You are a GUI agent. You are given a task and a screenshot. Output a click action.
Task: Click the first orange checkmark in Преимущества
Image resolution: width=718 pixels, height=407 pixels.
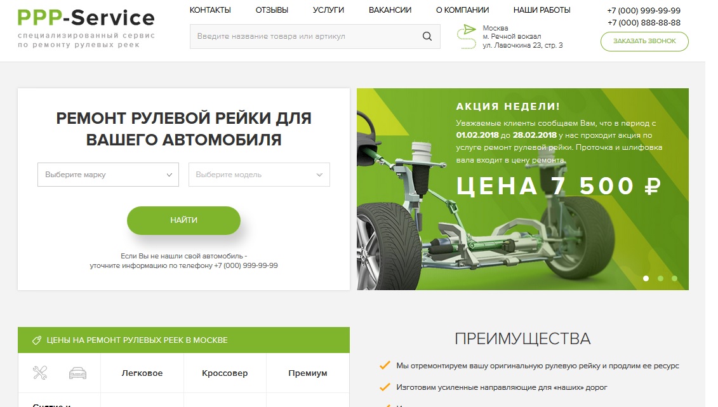[385, 365]
